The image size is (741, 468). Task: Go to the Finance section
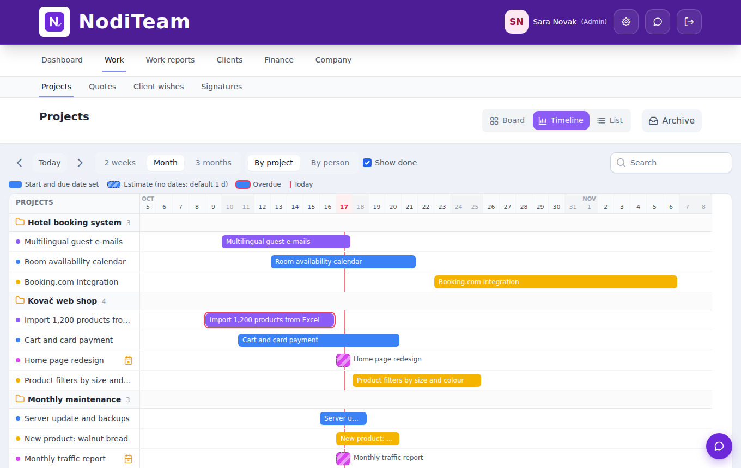click(x=279, y=60)
